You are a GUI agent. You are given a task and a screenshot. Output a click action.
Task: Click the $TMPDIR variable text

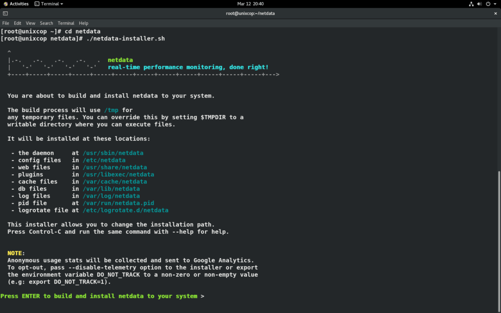pos(213,117)
